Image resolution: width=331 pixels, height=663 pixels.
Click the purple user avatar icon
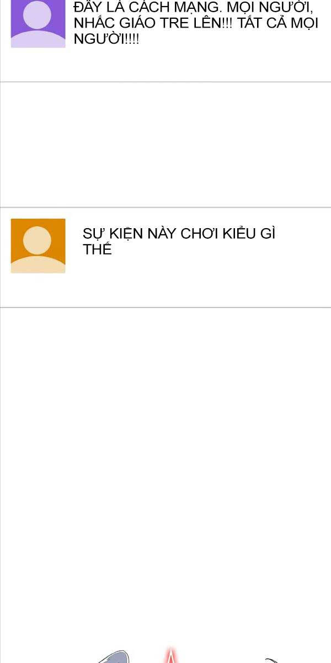coord(38,24)
